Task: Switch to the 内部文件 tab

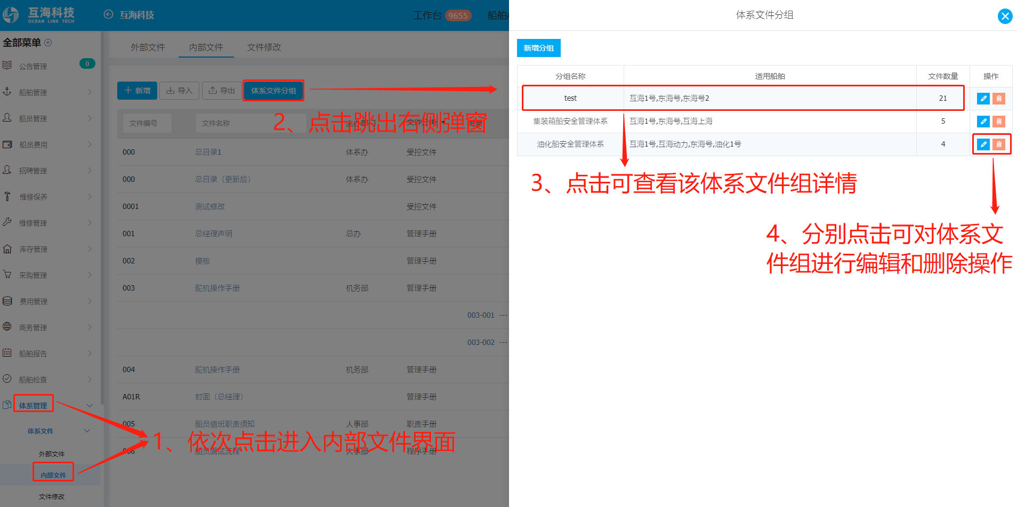Action: point(206,47)
